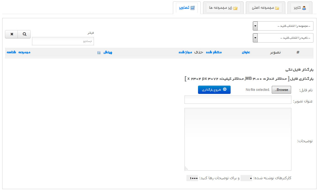Click the magnifier search button
Image resolution: width=319 pixels, height=193 pixels.
click(x=24, y=34)
